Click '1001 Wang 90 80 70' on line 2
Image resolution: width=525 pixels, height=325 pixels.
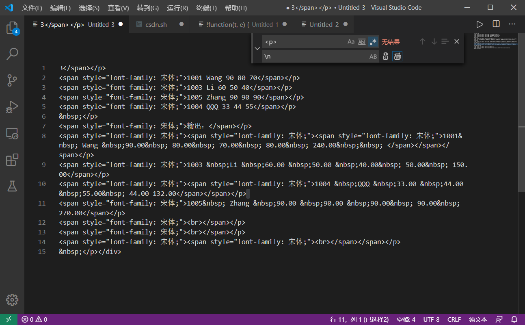(x=222, y=78)
